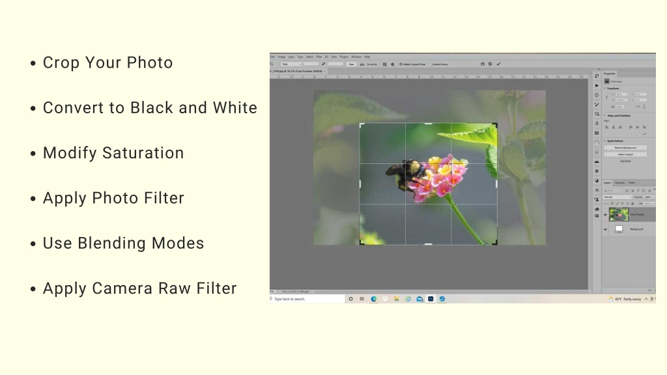This screenshot has width=667, height=375.
Task: Open the Window menu
Action: pyautogui.click(x=356, y=57)
